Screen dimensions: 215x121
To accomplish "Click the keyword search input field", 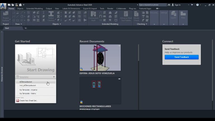I will point(153,5).
